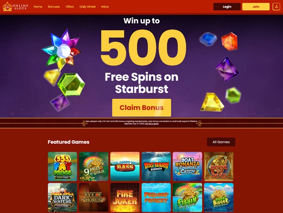Click the yellow Join button

click(x=256, y=7)
